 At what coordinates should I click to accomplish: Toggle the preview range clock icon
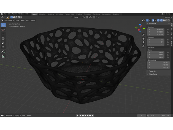[x=148, y=116]
